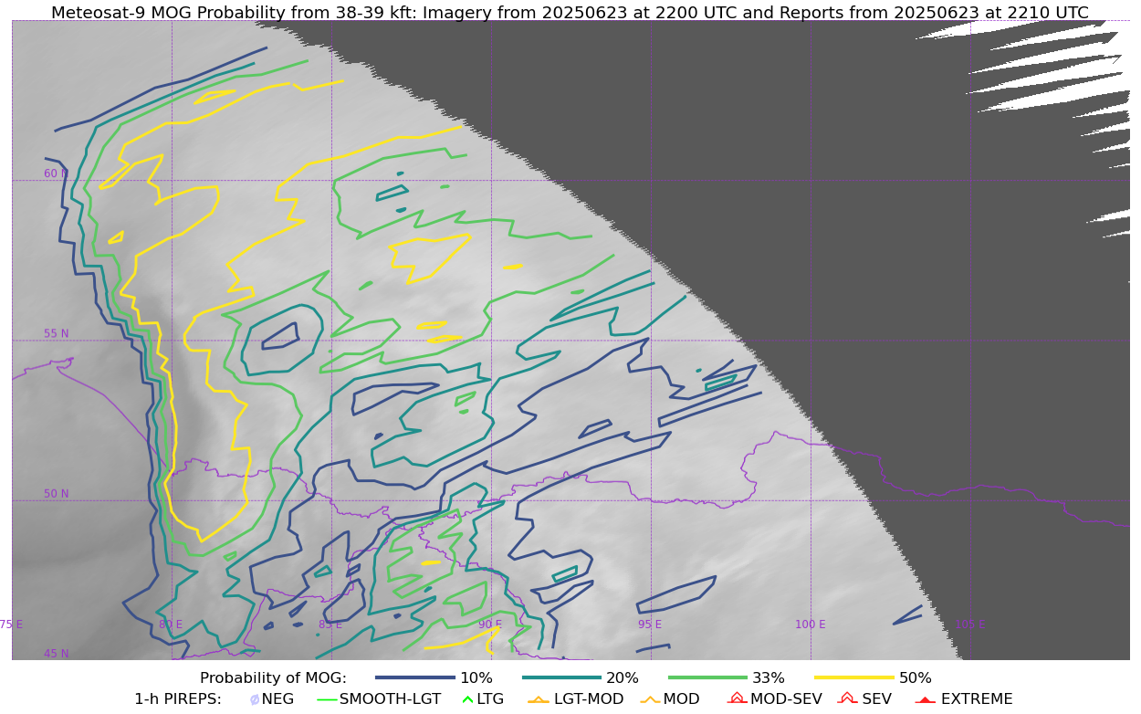
Task: Click the '90 E' longitude label
Action: 490,625
